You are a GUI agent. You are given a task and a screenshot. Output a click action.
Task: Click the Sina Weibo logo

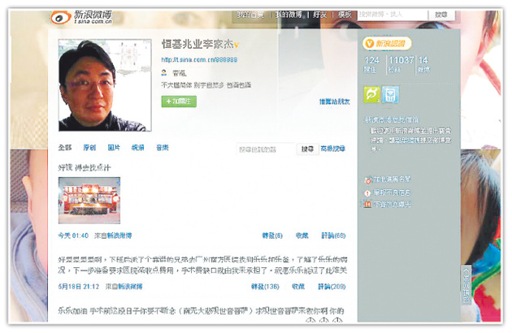click(x=81, y=17)
